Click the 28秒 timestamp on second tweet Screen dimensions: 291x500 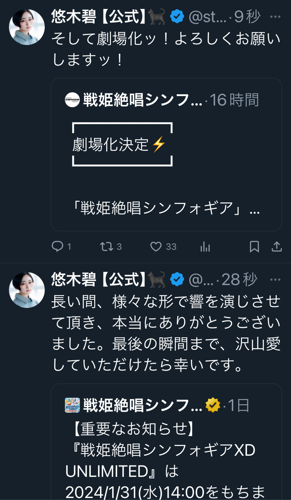pyautogui.click(x=239, y=279)
